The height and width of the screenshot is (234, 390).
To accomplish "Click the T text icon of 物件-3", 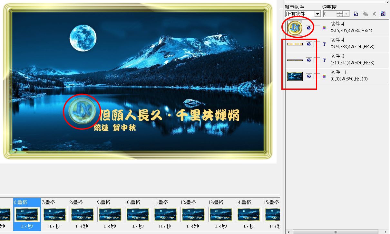I will [324, 60].
